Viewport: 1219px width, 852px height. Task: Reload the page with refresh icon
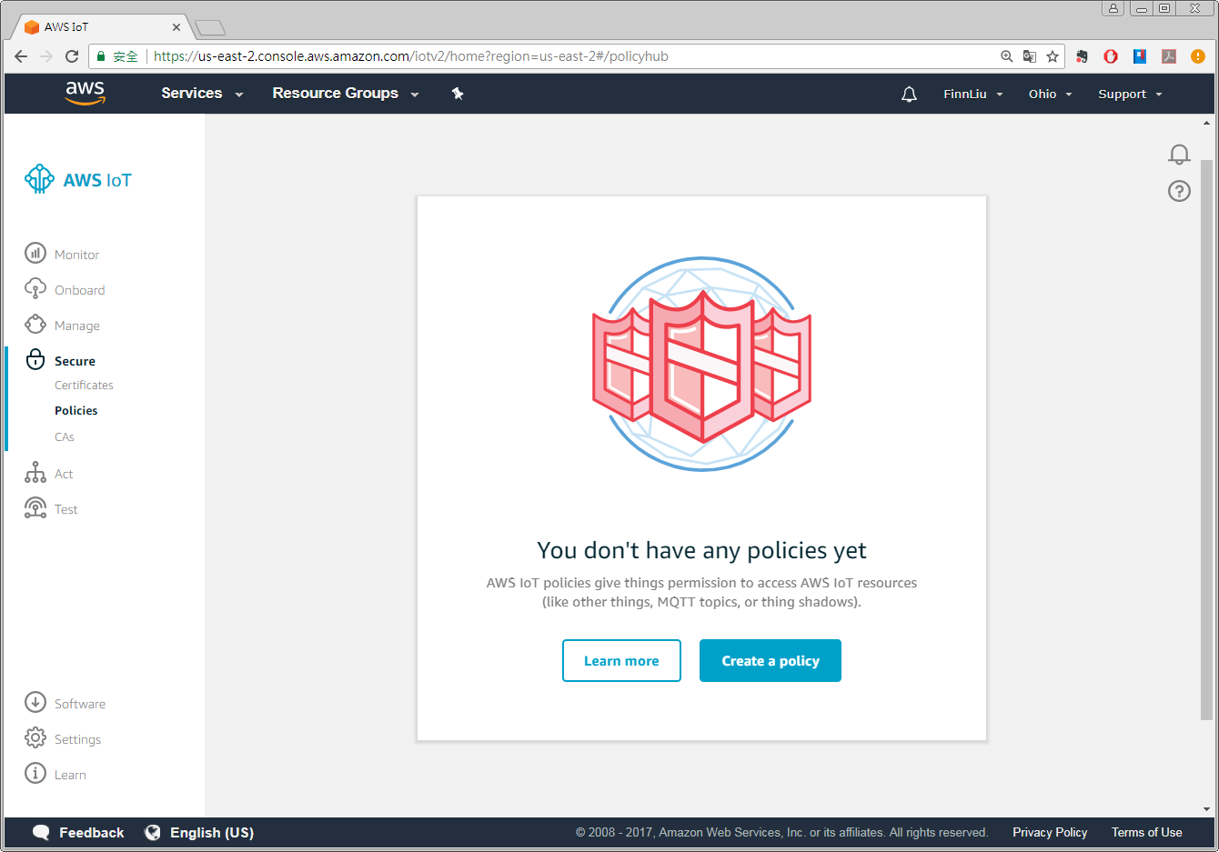[72, 56]
